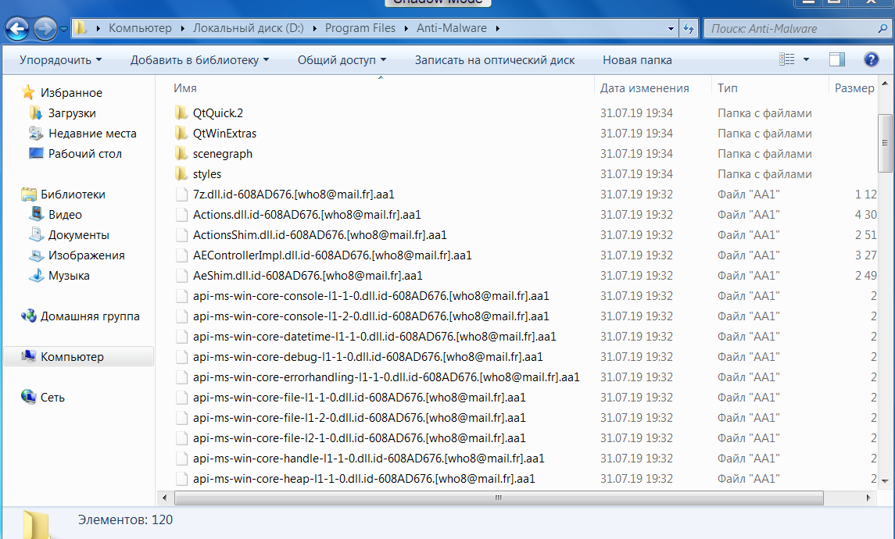
Task: Open the 'Изображения' library
Action: [86, 255]
